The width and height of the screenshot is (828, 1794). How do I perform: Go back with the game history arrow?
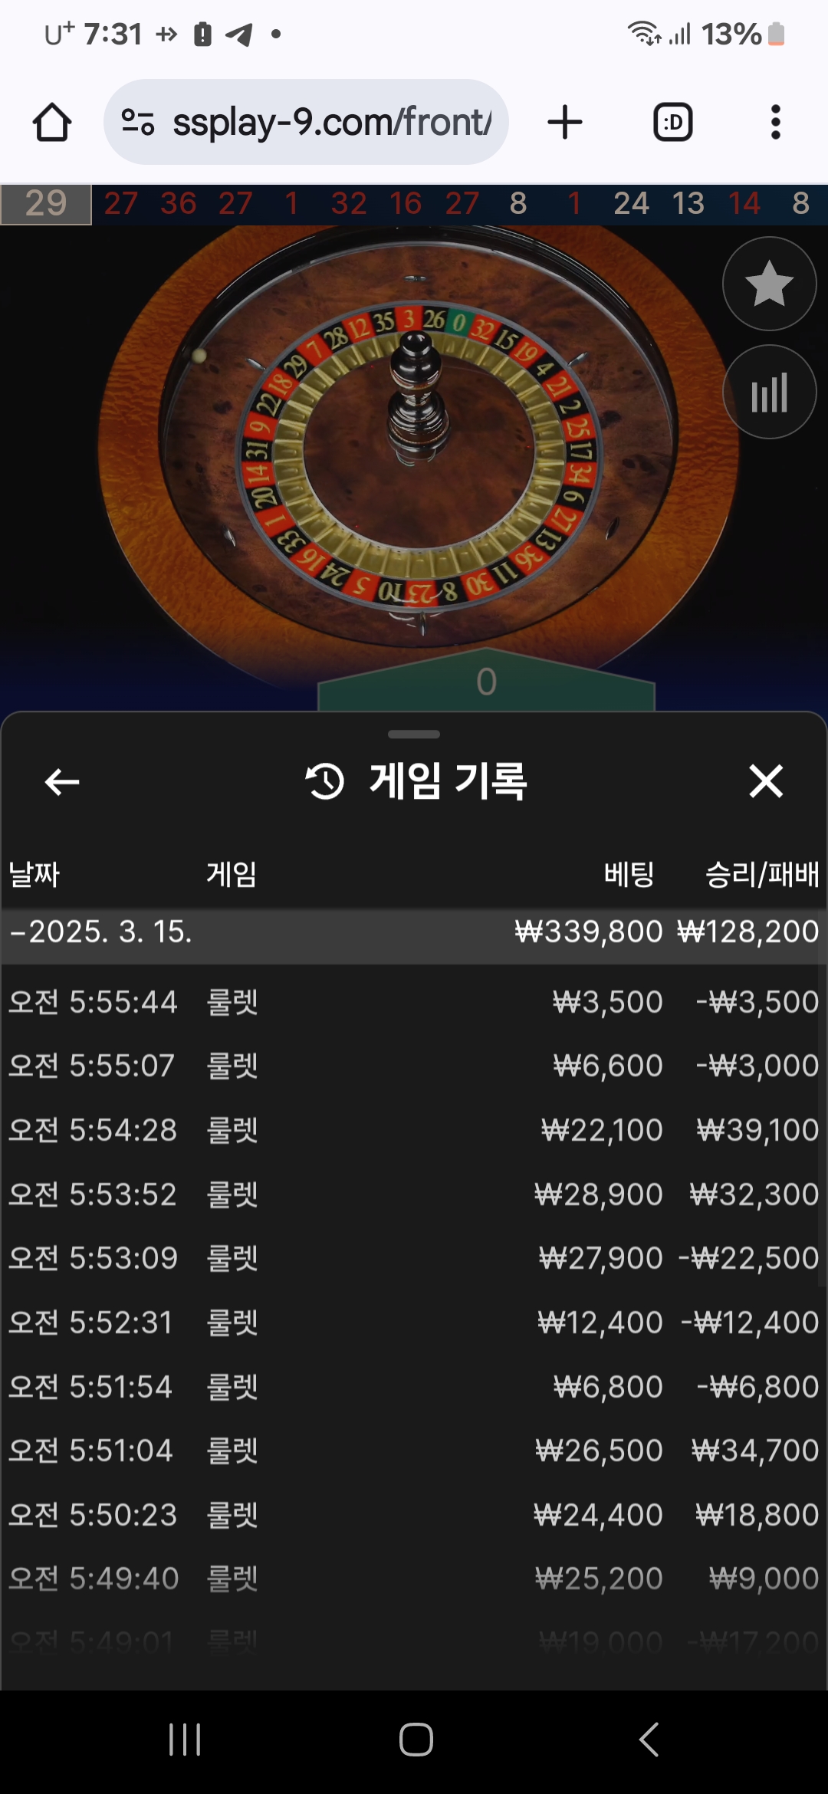[x=62, y=782]
